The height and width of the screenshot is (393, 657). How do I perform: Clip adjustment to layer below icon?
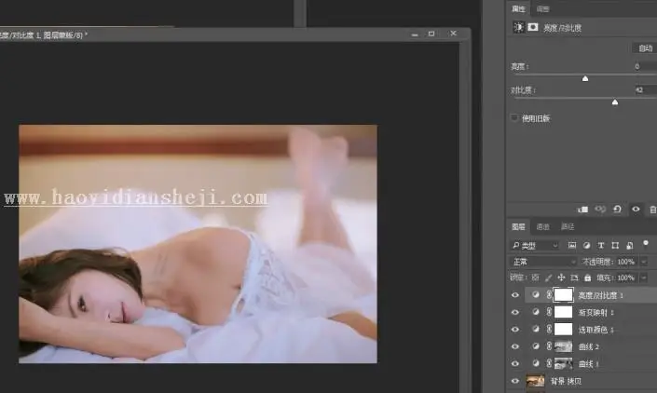click(582, 210)
